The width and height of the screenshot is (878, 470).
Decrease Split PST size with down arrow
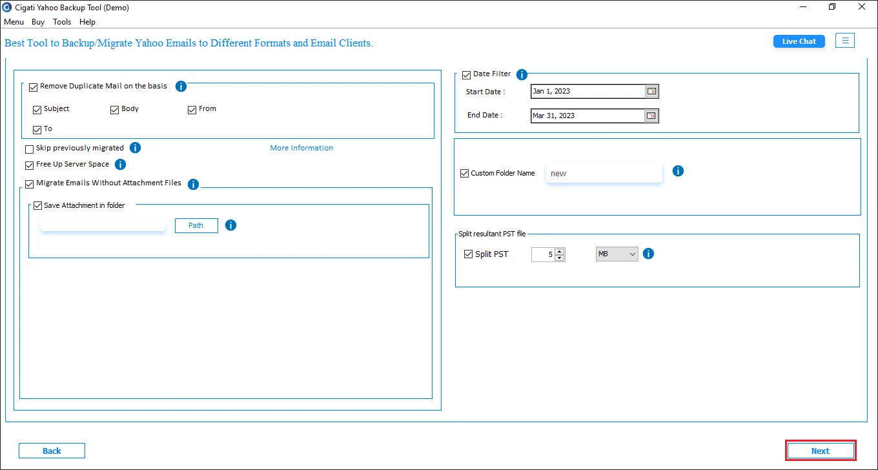[560, 258]
